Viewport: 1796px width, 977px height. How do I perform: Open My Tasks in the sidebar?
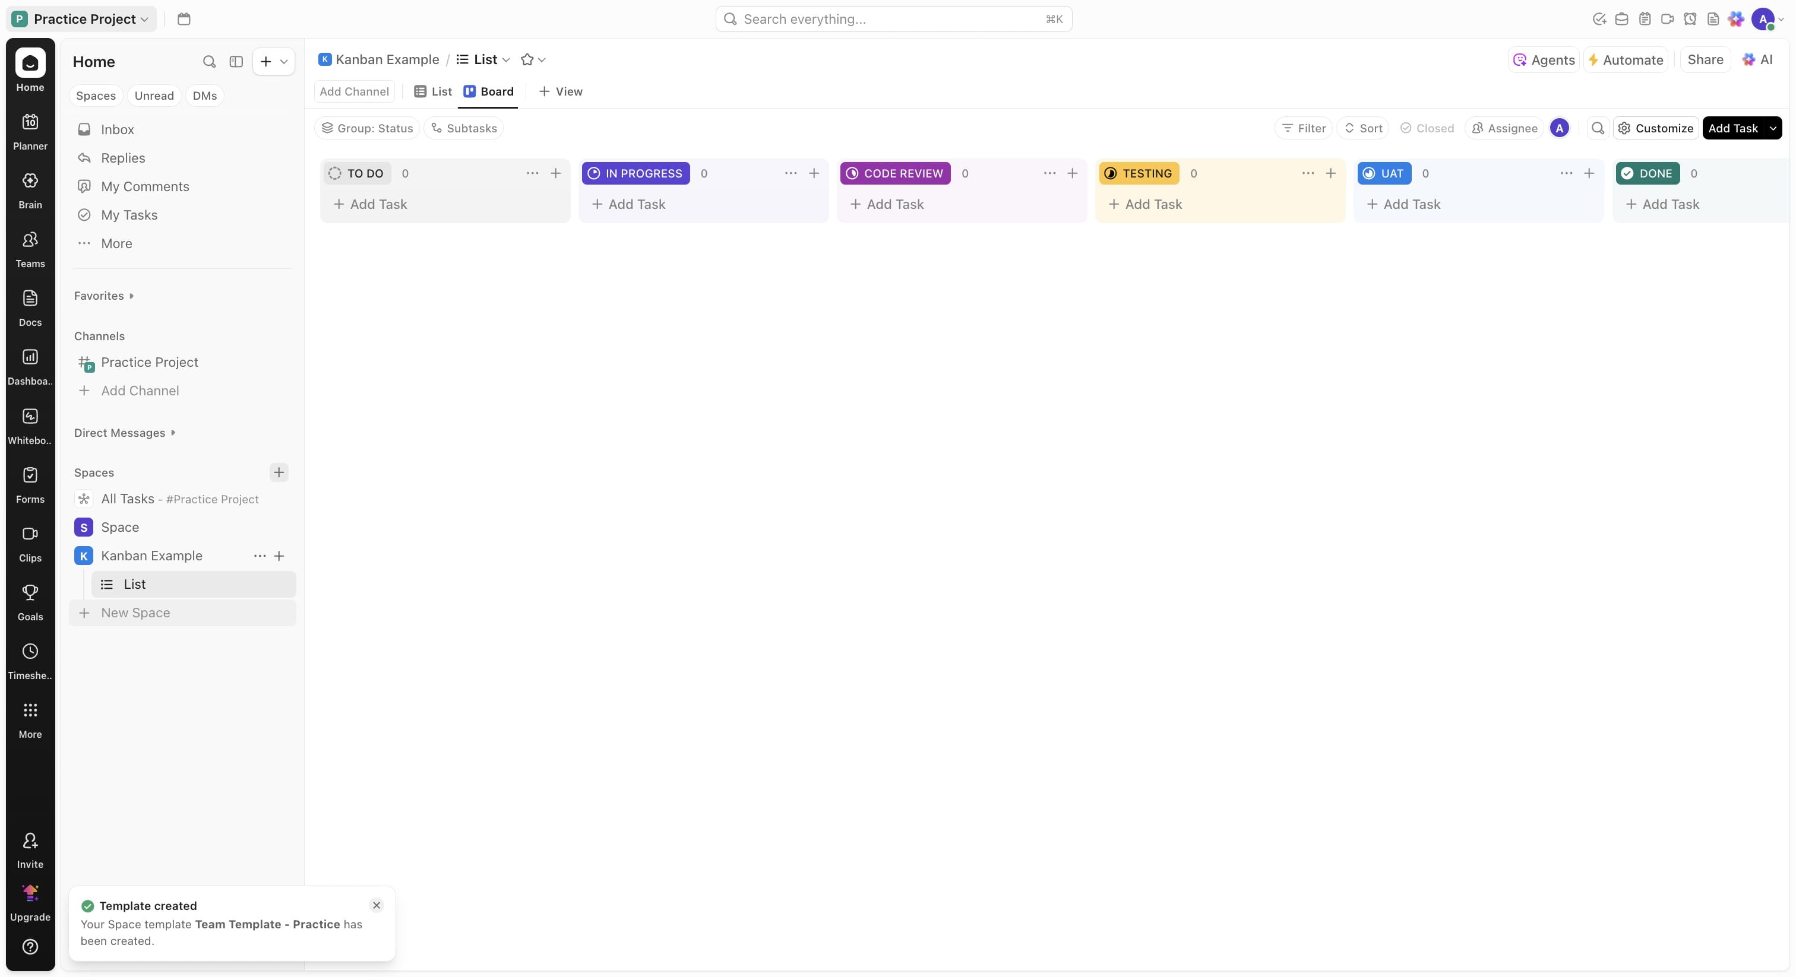(183, 215)
